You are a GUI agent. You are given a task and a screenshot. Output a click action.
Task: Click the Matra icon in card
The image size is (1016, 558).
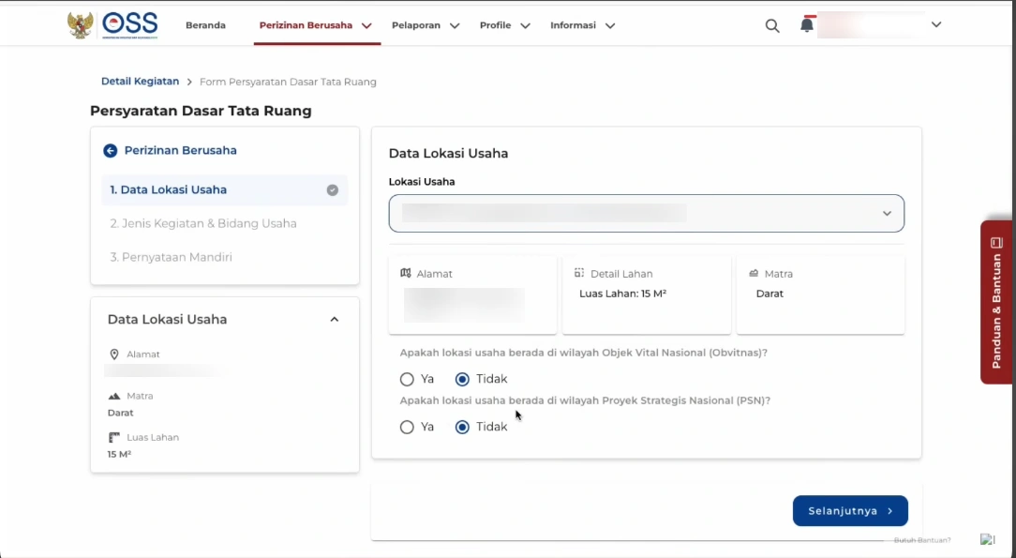(754, 273)
